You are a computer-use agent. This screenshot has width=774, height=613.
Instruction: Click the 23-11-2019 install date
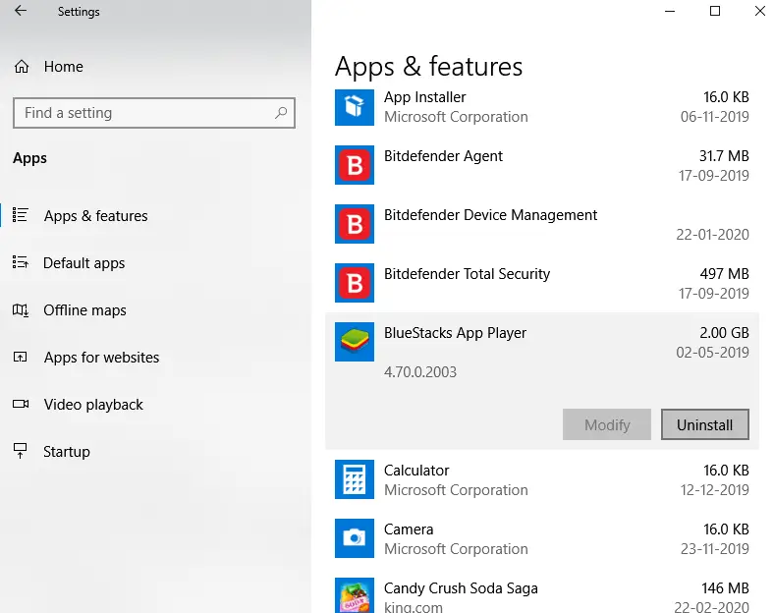click(715, 549)
